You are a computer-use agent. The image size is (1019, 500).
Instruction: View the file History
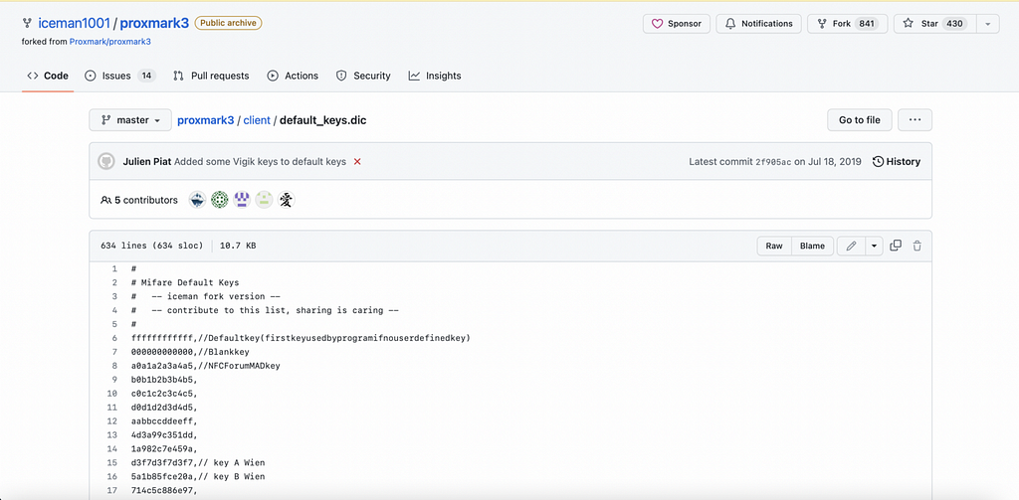tap(897, 162)
